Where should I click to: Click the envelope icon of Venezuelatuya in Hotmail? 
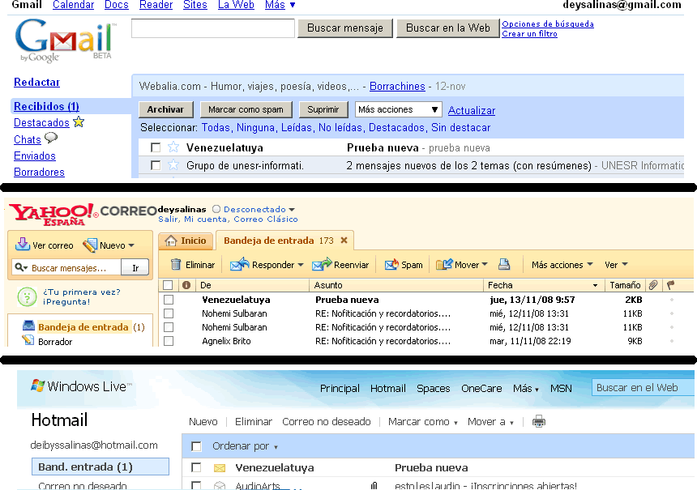coord(220,468)
